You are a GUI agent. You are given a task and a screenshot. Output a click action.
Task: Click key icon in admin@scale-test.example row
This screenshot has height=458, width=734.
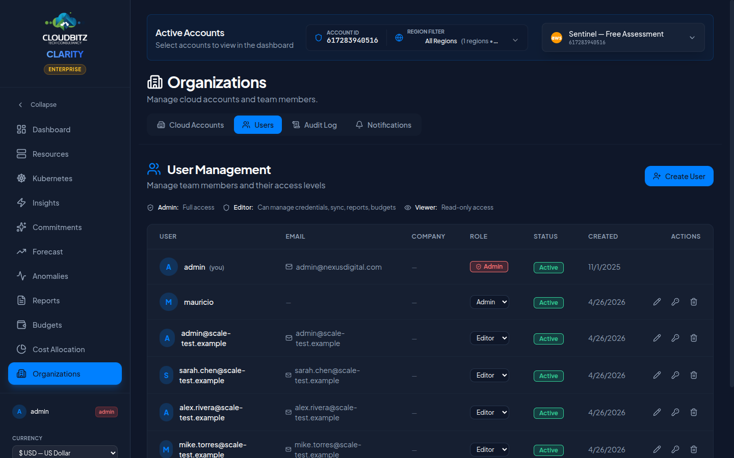pos(675,338)
